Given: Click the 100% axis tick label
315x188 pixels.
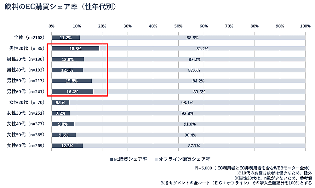Looking at the screenshot, I should (x=305, y=26).
